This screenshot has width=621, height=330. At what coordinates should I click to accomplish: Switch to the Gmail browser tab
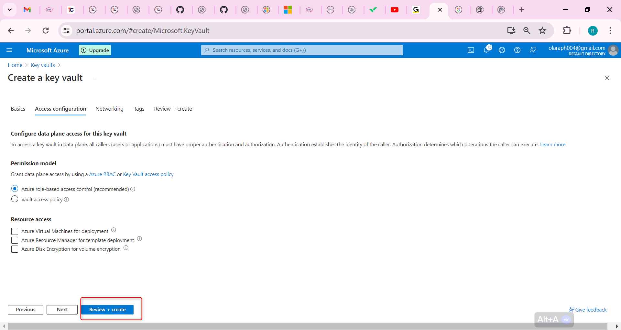27,10
